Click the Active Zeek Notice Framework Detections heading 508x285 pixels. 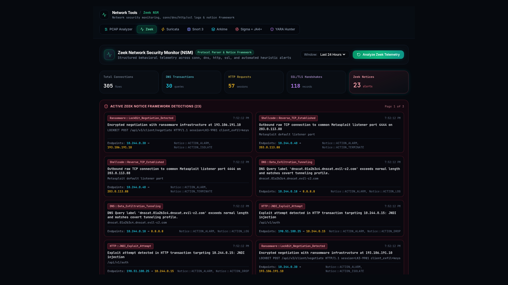tap(156, 106)
